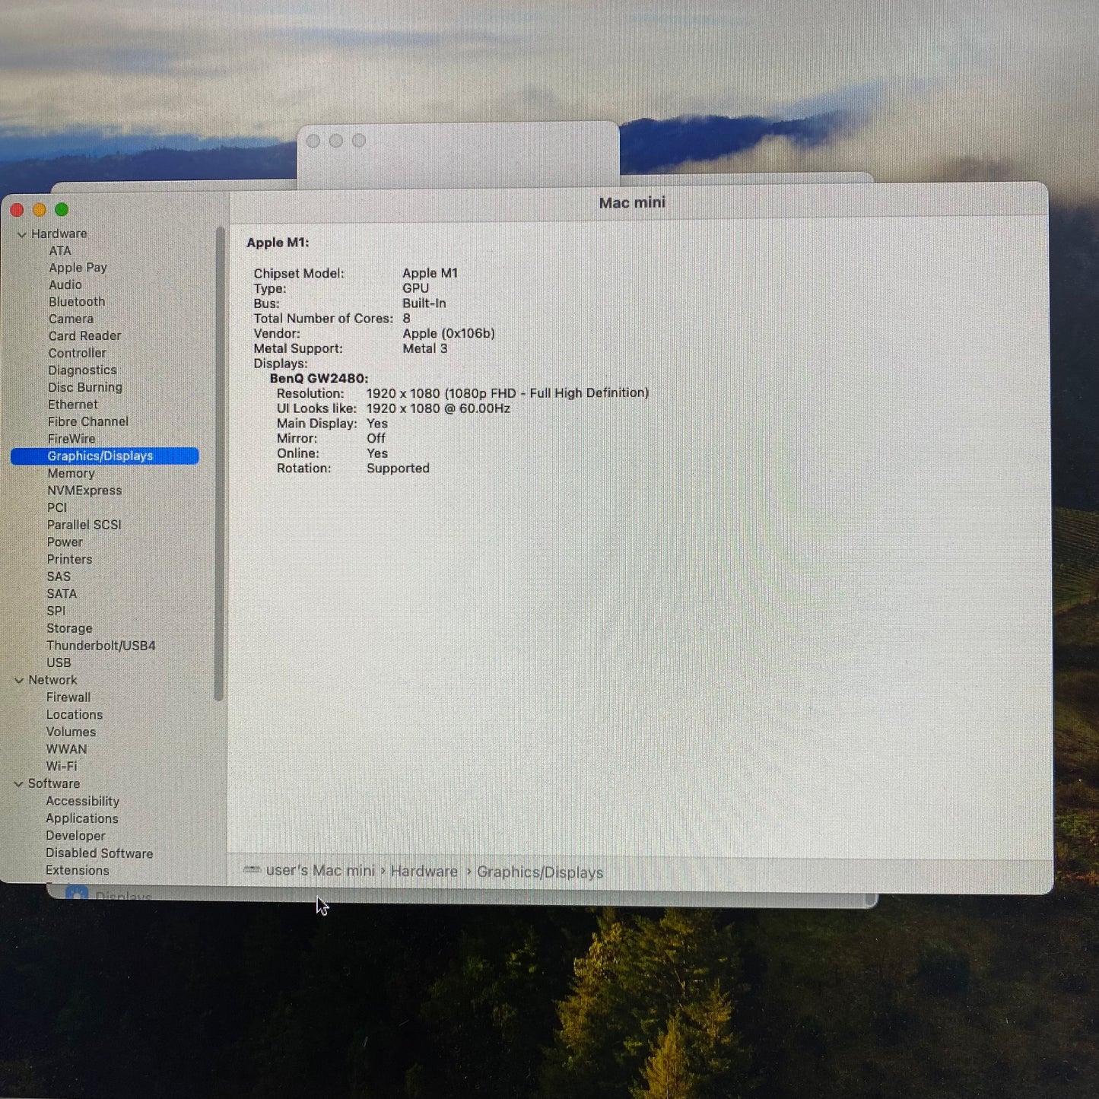This screenshot has width=1099, height=1099.
Task: Click the Network category label
Action: (x=52, y=681)
